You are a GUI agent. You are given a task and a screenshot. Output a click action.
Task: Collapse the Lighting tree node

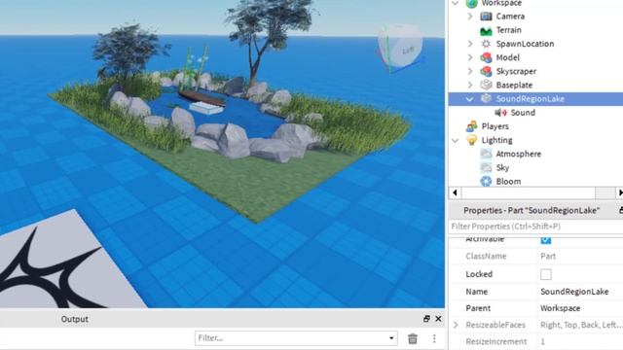[x=456, y=140]
